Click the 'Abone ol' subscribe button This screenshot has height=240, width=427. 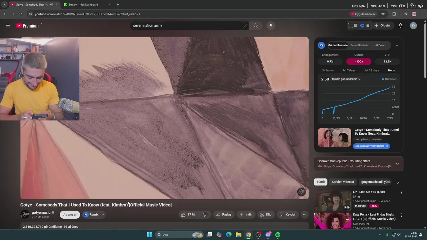(x=70, y=215)
